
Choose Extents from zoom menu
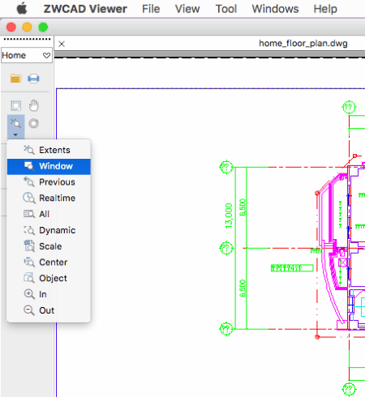point(49,150)
